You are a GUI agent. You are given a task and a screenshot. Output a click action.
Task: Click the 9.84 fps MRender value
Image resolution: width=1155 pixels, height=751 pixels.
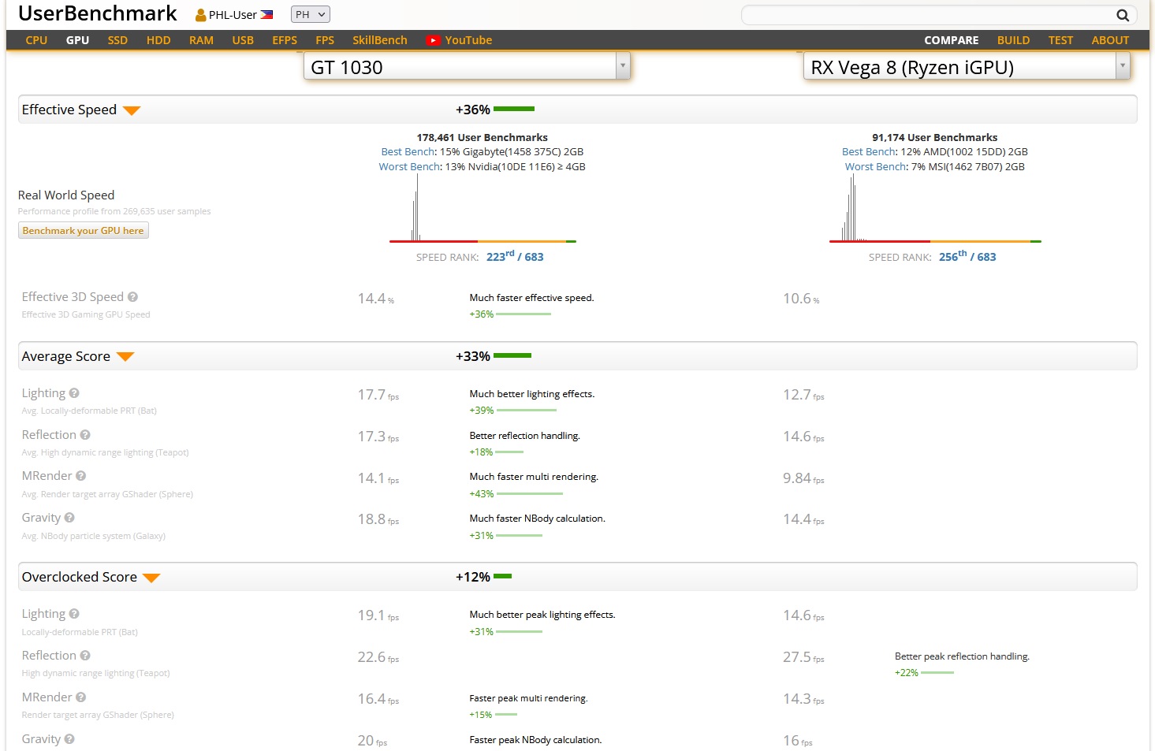point(803,478)
